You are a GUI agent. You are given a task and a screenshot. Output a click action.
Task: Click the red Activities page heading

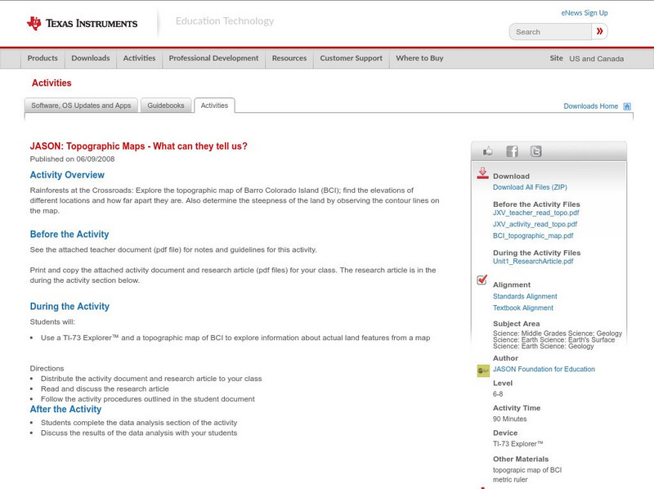point(52,83)
